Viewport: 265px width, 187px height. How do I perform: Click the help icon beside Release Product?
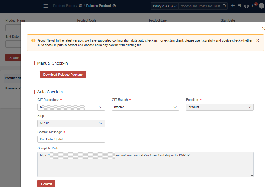[114, 6]
